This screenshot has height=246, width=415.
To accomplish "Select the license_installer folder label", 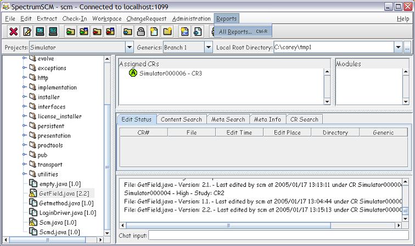I will (59, 116).
